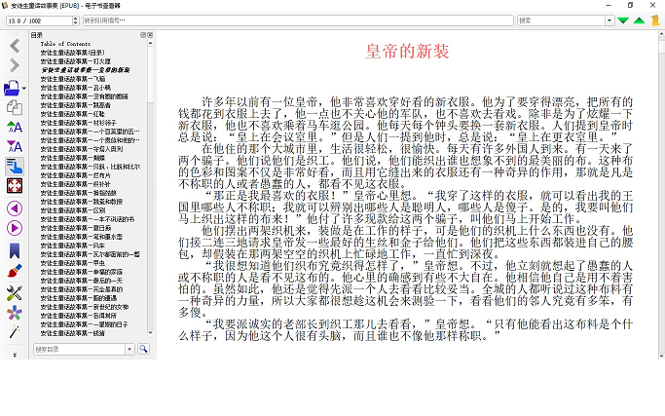Image resolution: width=665 pixels, height=416 pixels.
Task: Click the Forward navigation arrow
Action: coord(14,66)
